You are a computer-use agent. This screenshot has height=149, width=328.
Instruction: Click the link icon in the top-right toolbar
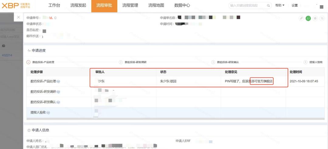[x=301, y=18]
